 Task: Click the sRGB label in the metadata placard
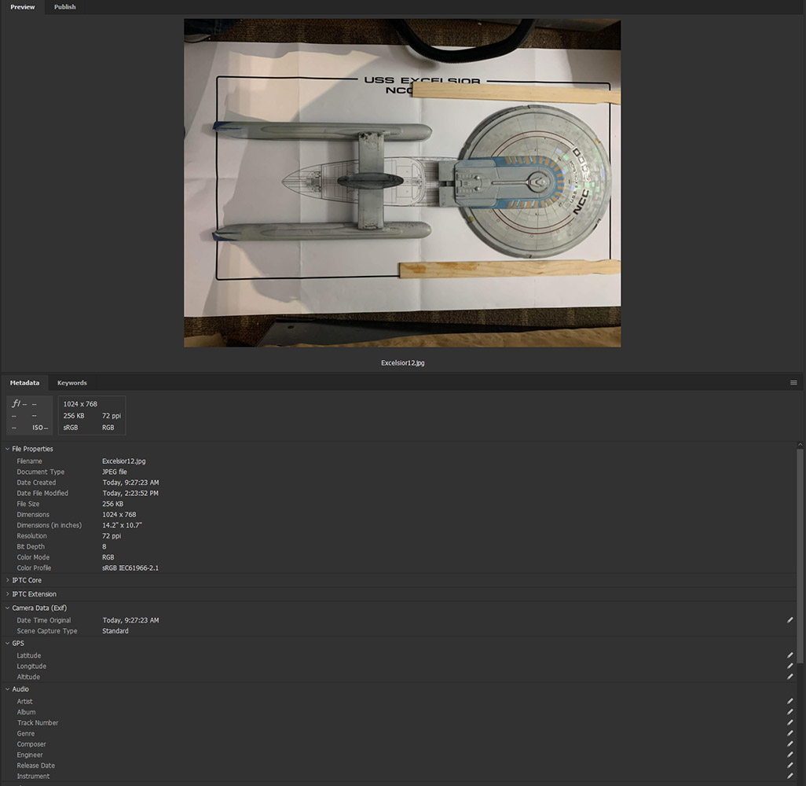click(x=71, y=428)
